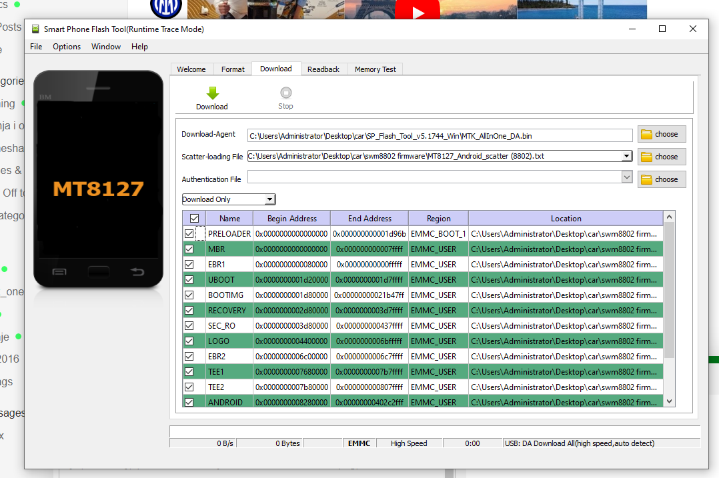719x478 pixels.
Task: Click the Download-Agent choose folder button
Action: click(661, 134)
